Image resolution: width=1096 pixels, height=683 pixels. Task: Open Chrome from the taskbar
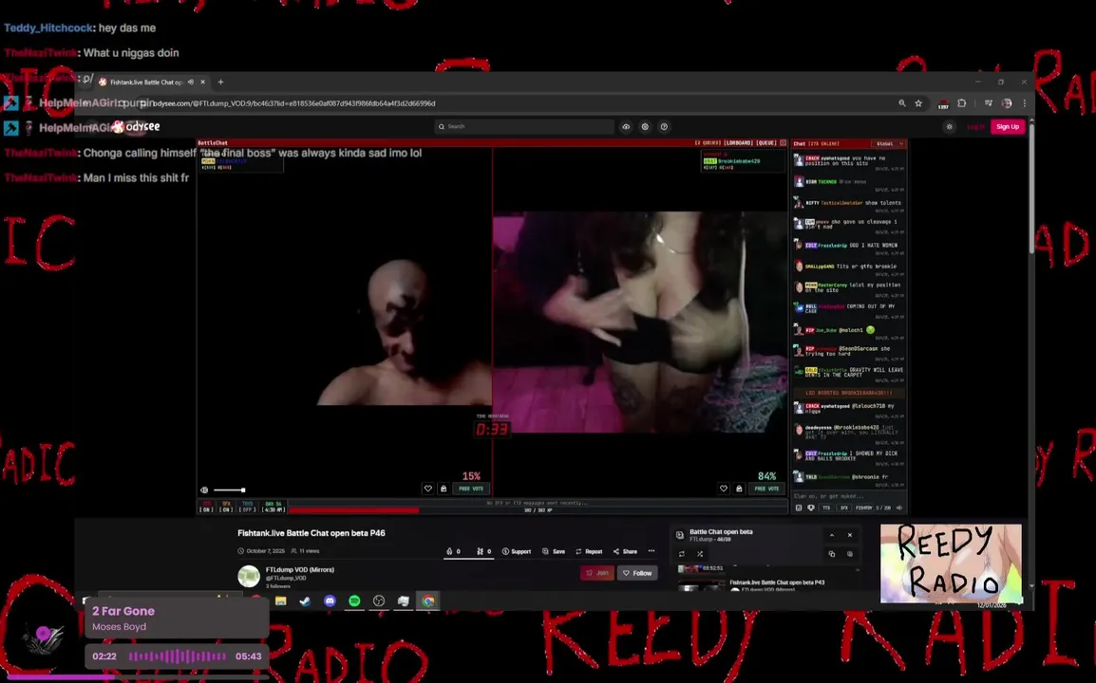(x=427, y=601)
